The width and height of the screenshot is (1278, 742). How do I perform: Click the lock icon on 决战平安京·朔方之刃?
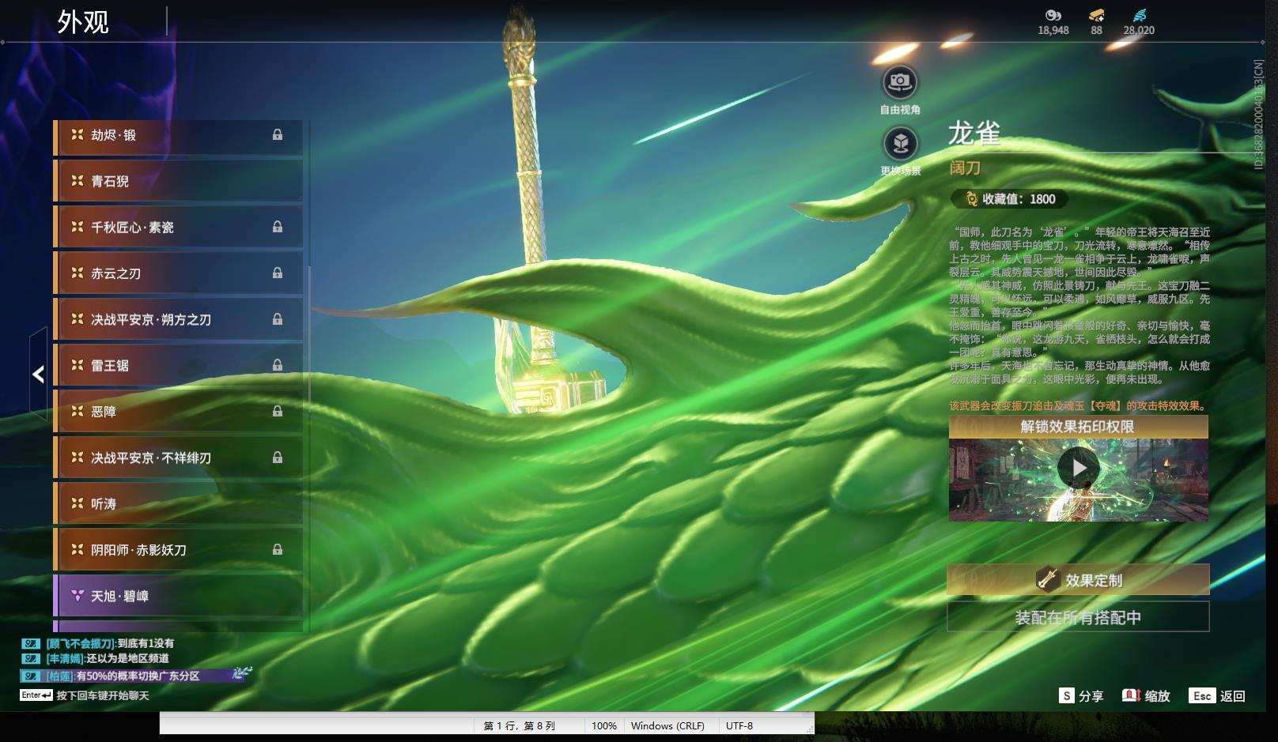click(x=278, y=319)
